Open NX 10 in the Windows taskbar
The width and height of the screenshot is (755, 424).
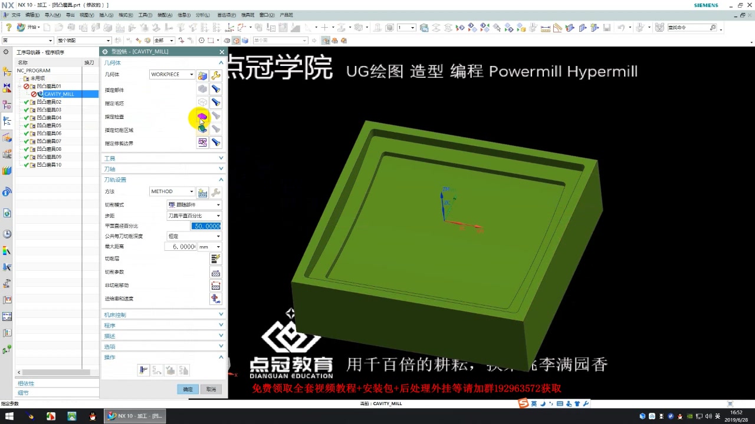(135, 416)
